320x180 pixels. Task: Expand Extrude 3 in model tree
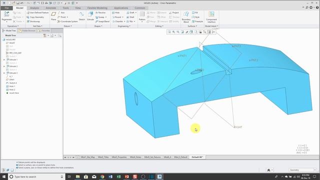(4, 73)
